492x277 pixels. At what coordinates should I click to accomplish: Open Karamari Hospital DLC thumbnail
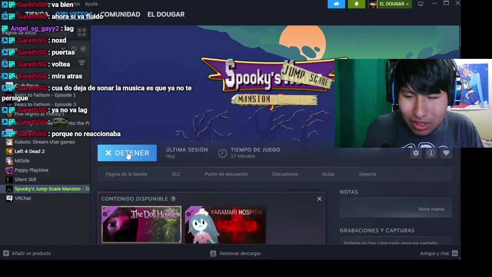click(x=225, y=225)
